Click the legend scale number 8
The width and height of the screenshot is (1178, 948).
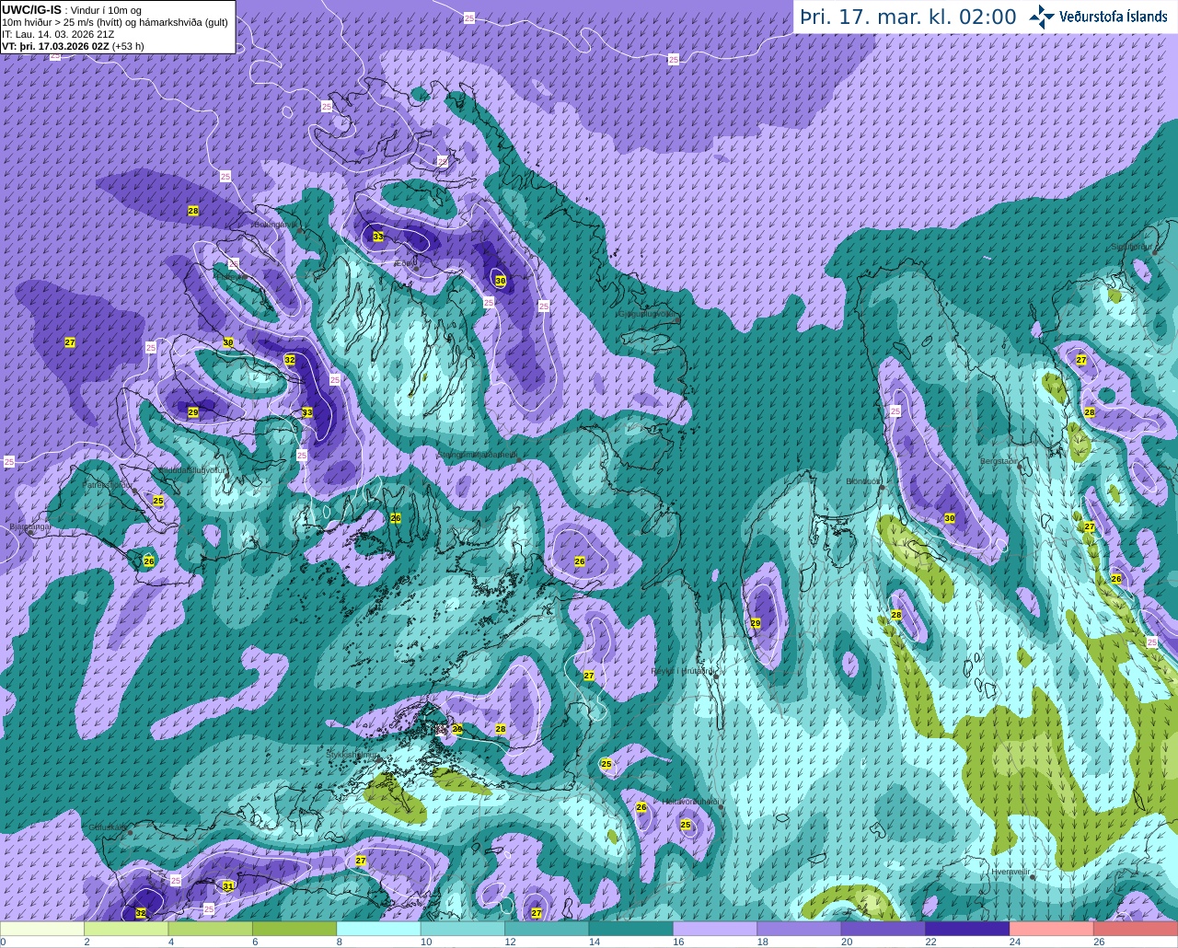pos(340,942)
